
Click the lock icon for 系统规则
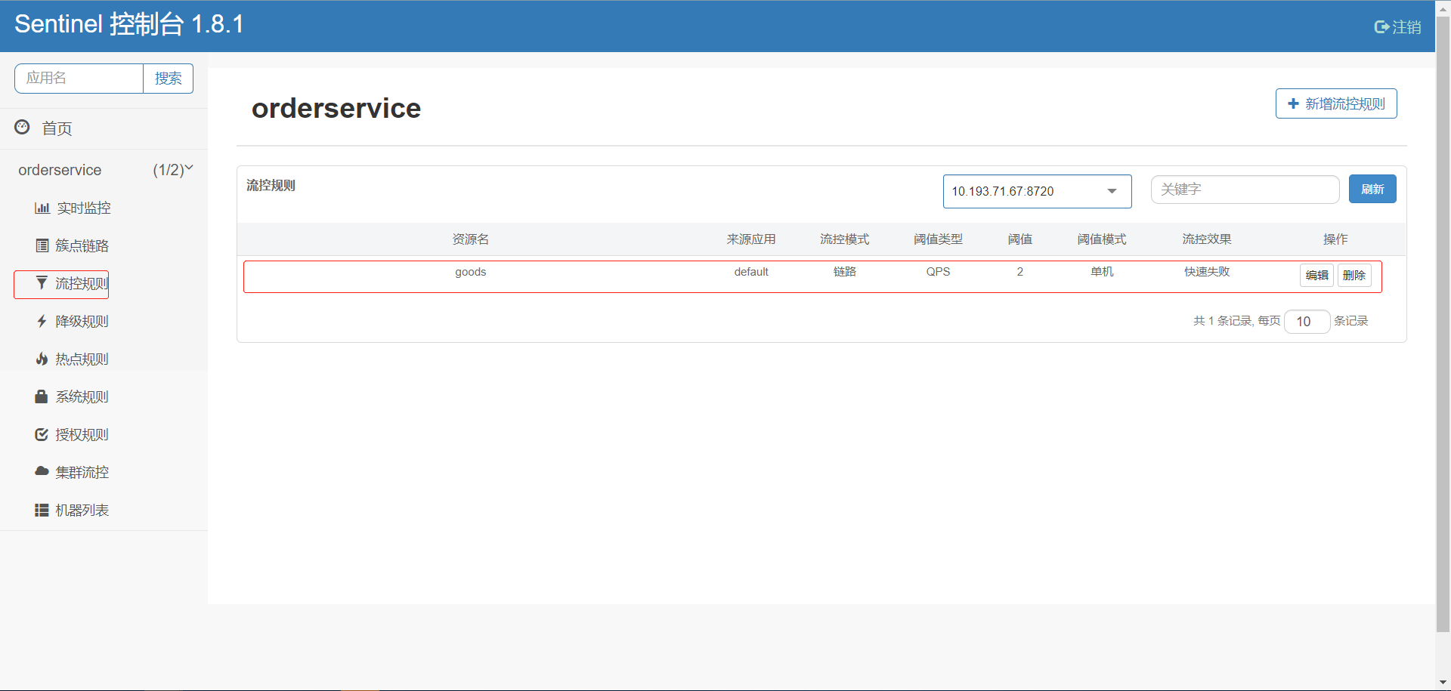42,396
